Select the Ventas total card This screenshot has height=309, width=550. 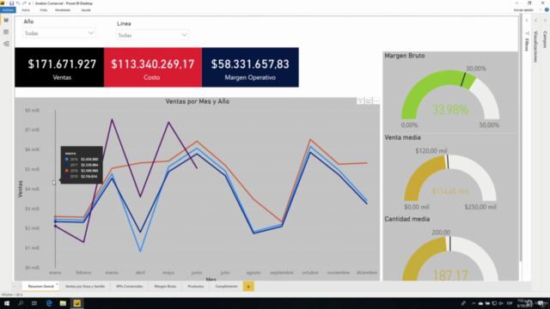point(59,67)
